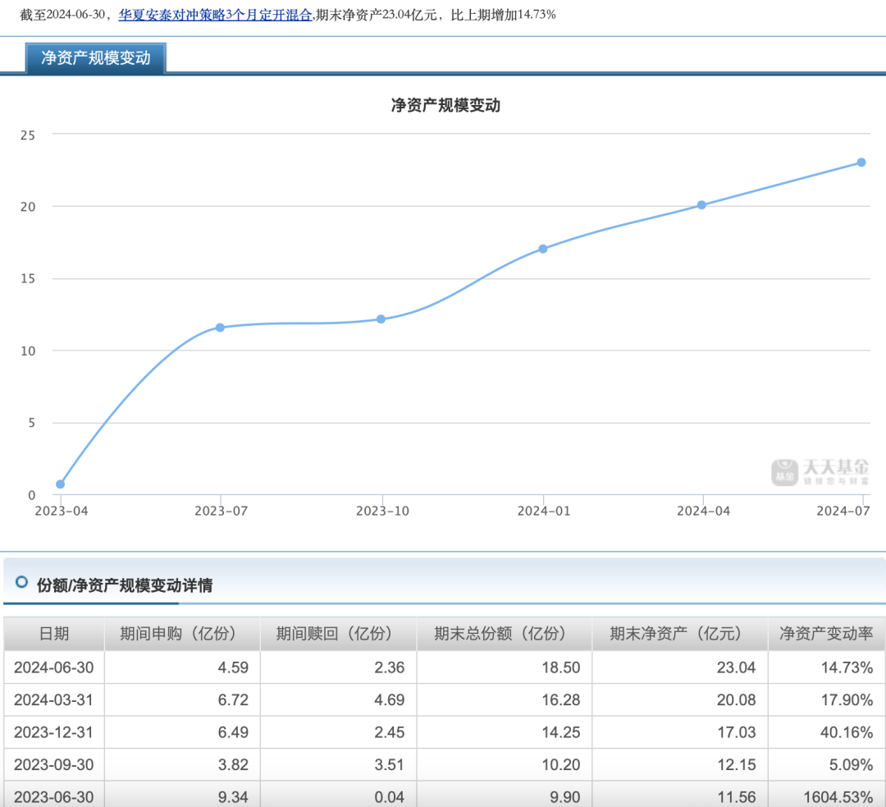Click the chart data point at 2024-04
This screenshot has width=886, height=807.
coord(701,204)
